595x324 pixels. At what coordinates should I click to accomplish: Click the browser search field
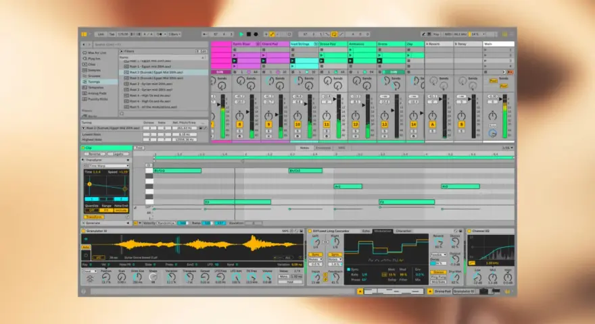[149, 45]
